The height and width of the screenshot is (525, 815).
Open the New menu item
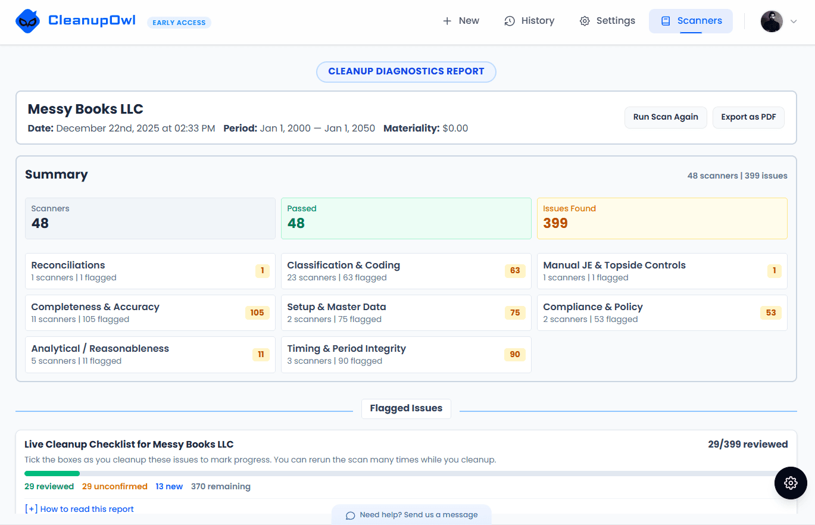[x=461, y=21]
